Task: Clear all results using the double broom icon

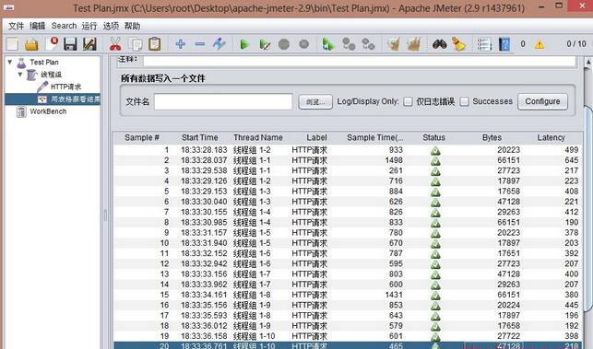Action: [414, 44]
